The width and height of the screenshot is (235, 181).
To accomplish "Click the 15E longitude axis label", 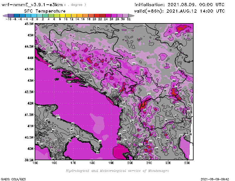I will 36,163.
